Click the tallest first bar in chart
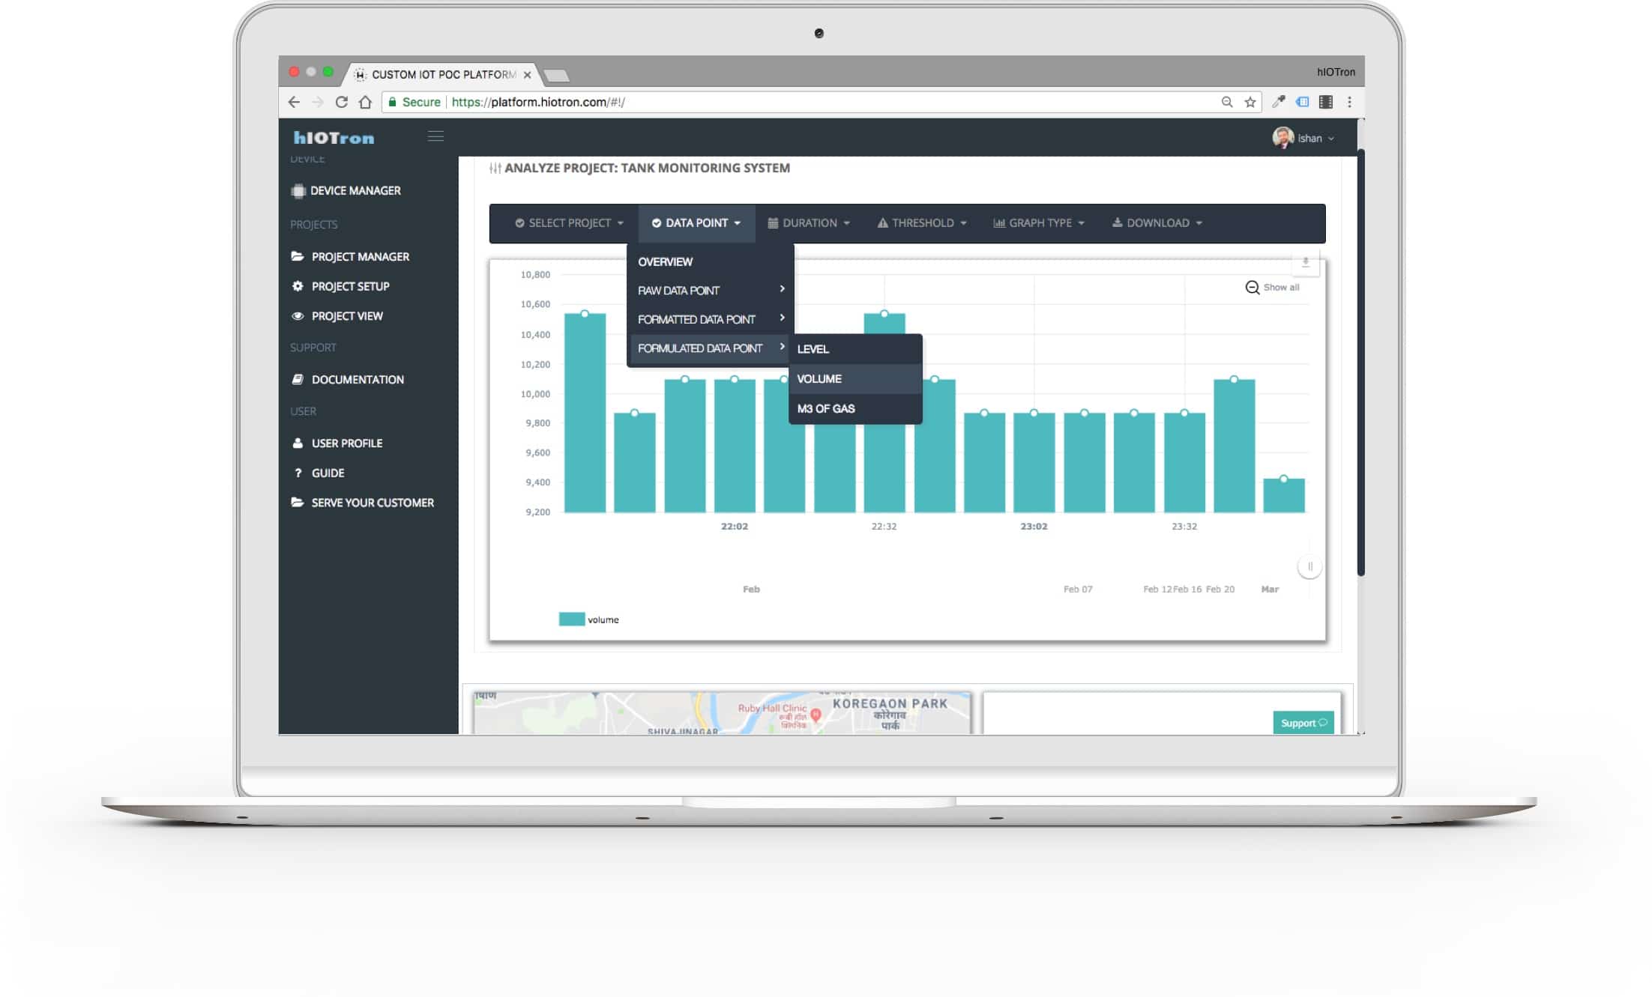Image resolution: width=1652 pixels, height=997 pixels. click(x=585, y=413)
